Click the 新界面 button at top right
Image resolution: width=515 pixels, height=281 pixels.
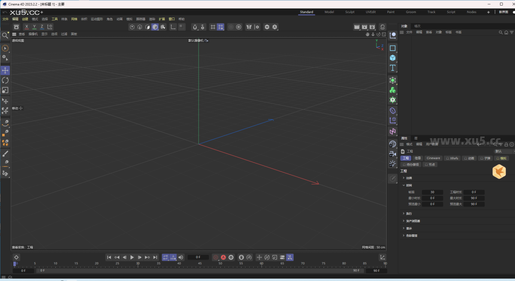pos(504,12)
